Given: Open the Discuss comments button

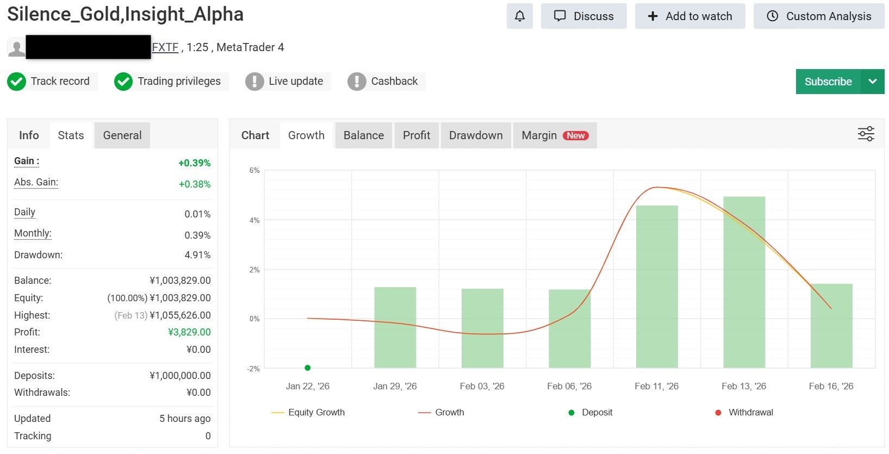Looking at the screenshot, I should 583,16.
